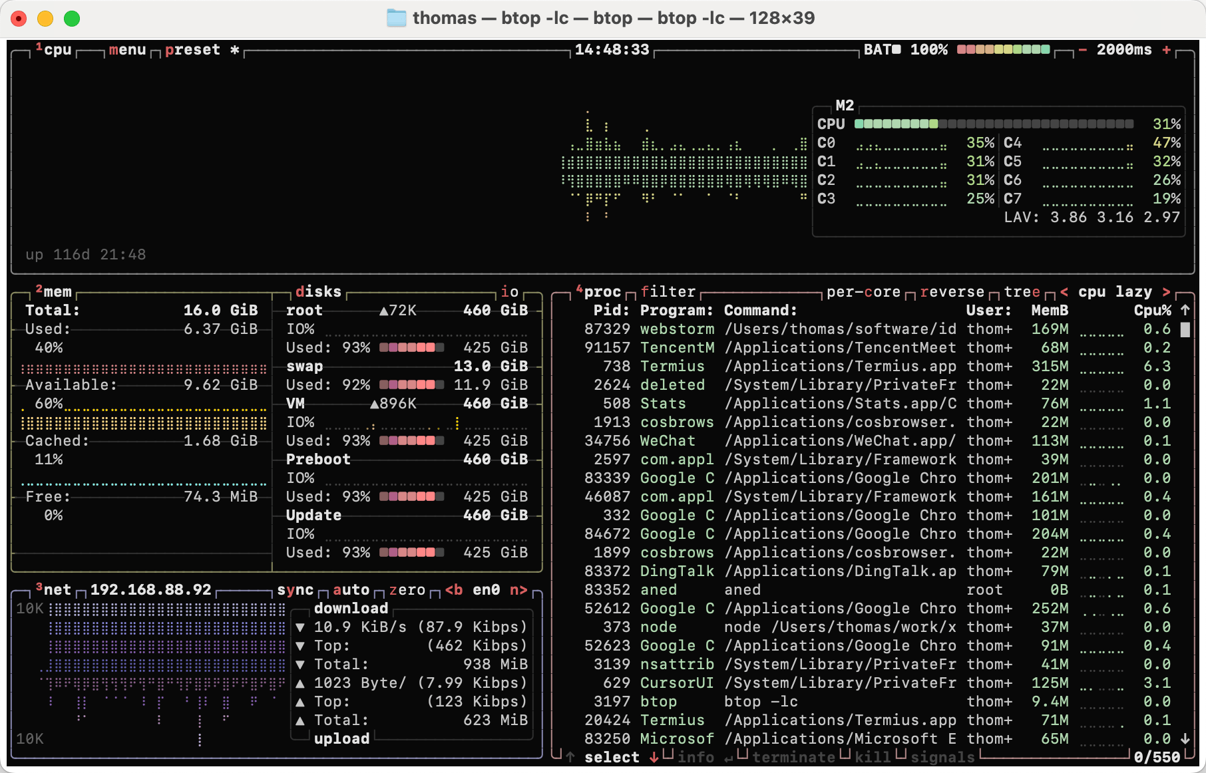Toggle per-core process CPU display
Image resolution: width=1206 pixels, height=773 pixels.
863,291
